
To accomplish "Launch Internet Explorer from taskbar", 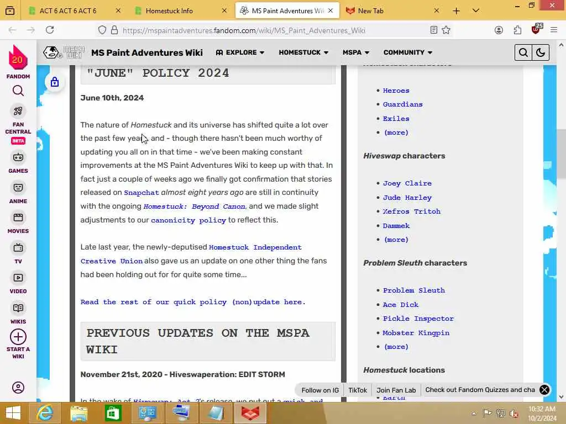I will point(45,413).
